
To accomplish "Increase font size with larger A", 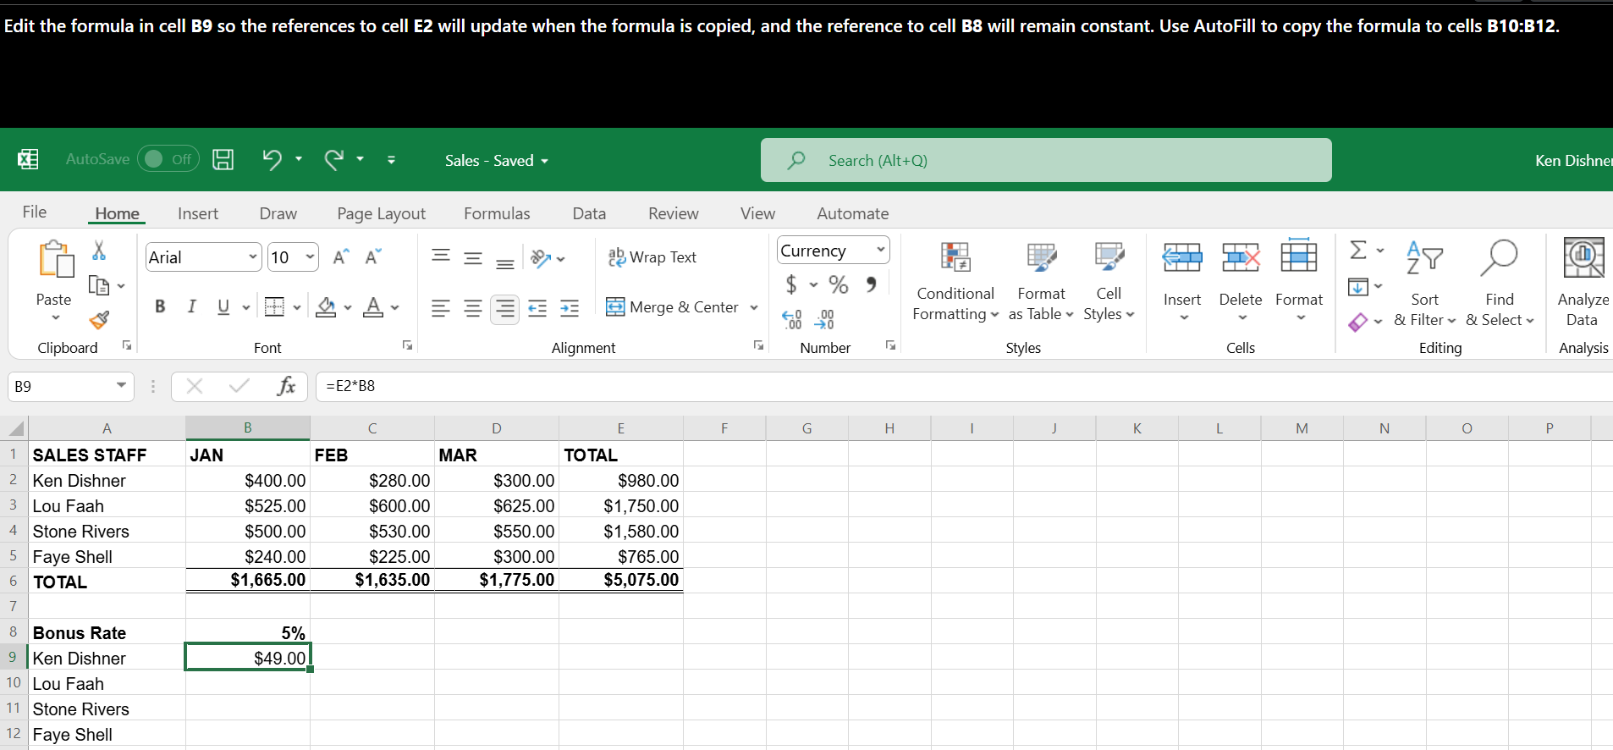I will tap(341, 256).
